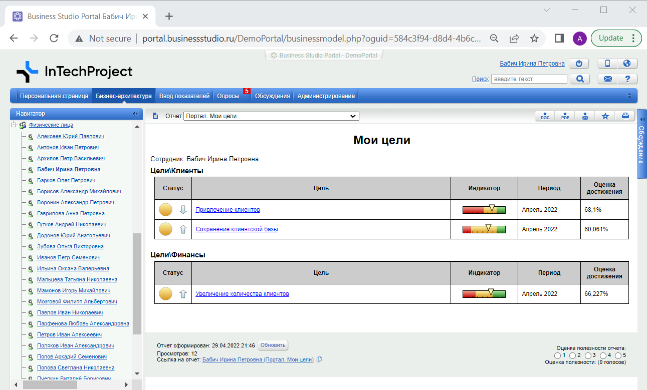Print the report using printer icon
The width and height of the screenshot is (647, 390).
tap(625, 116)
